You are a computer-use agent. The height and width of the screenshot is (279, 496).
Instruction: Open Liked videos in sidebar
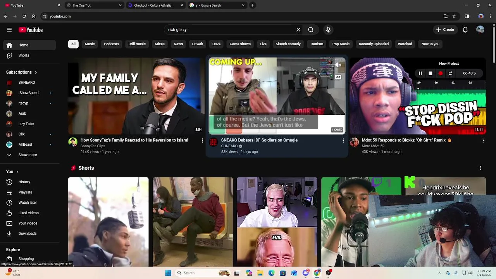pos(28,213)
